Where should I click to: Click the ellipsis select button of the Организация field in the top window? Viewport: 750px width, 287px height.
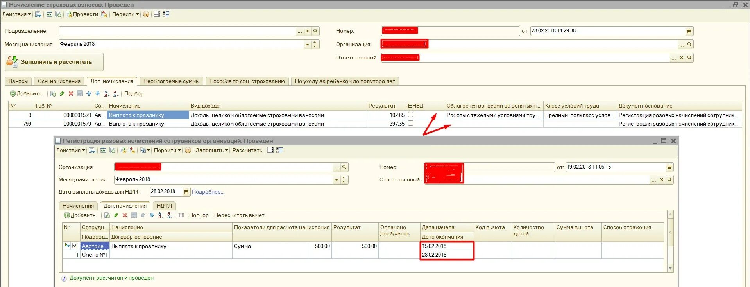coord(682,45)
